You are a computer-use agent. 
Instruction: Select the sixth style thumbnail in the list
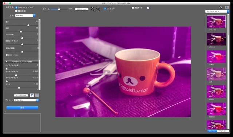coord(216,109)
